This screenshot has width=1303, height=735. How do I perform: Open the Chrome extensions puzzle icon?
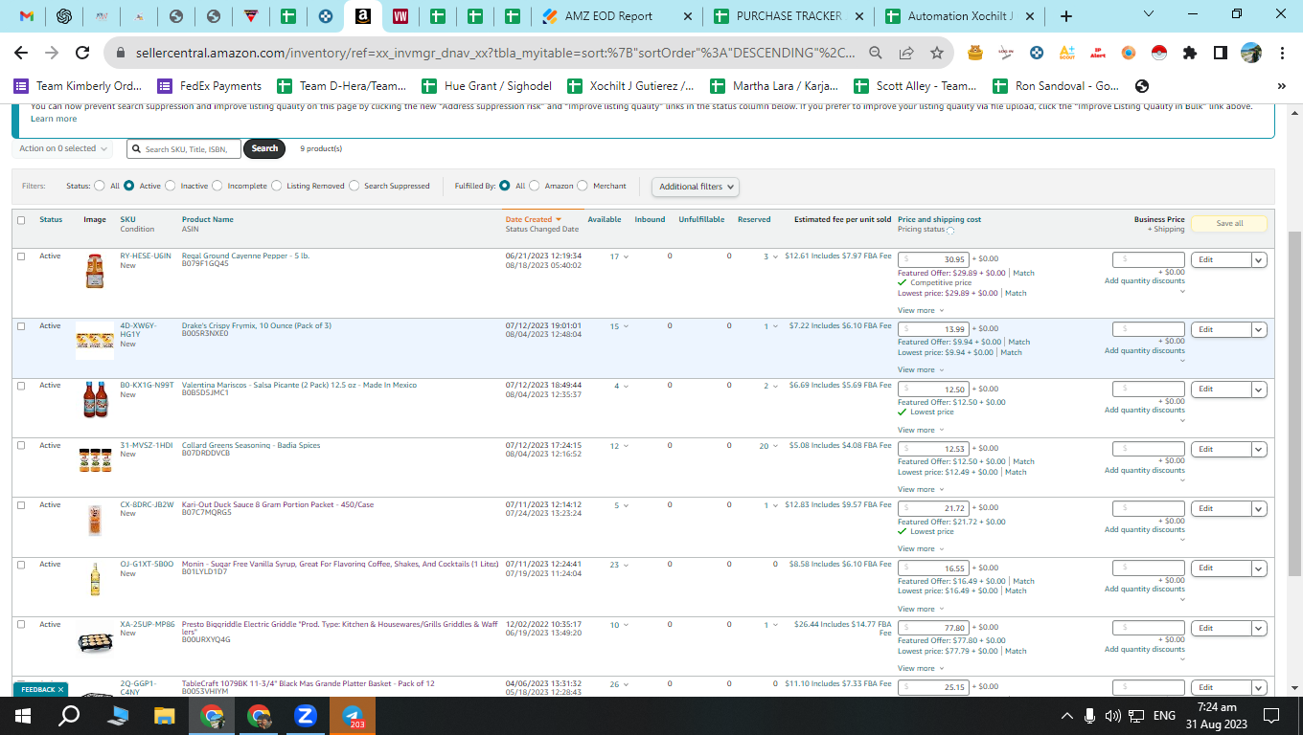[x=1190, y=54]
